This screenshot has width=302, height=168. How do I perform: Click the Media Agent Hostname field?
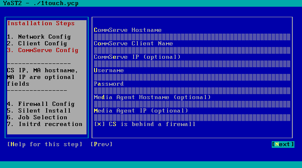pos(192,104)
